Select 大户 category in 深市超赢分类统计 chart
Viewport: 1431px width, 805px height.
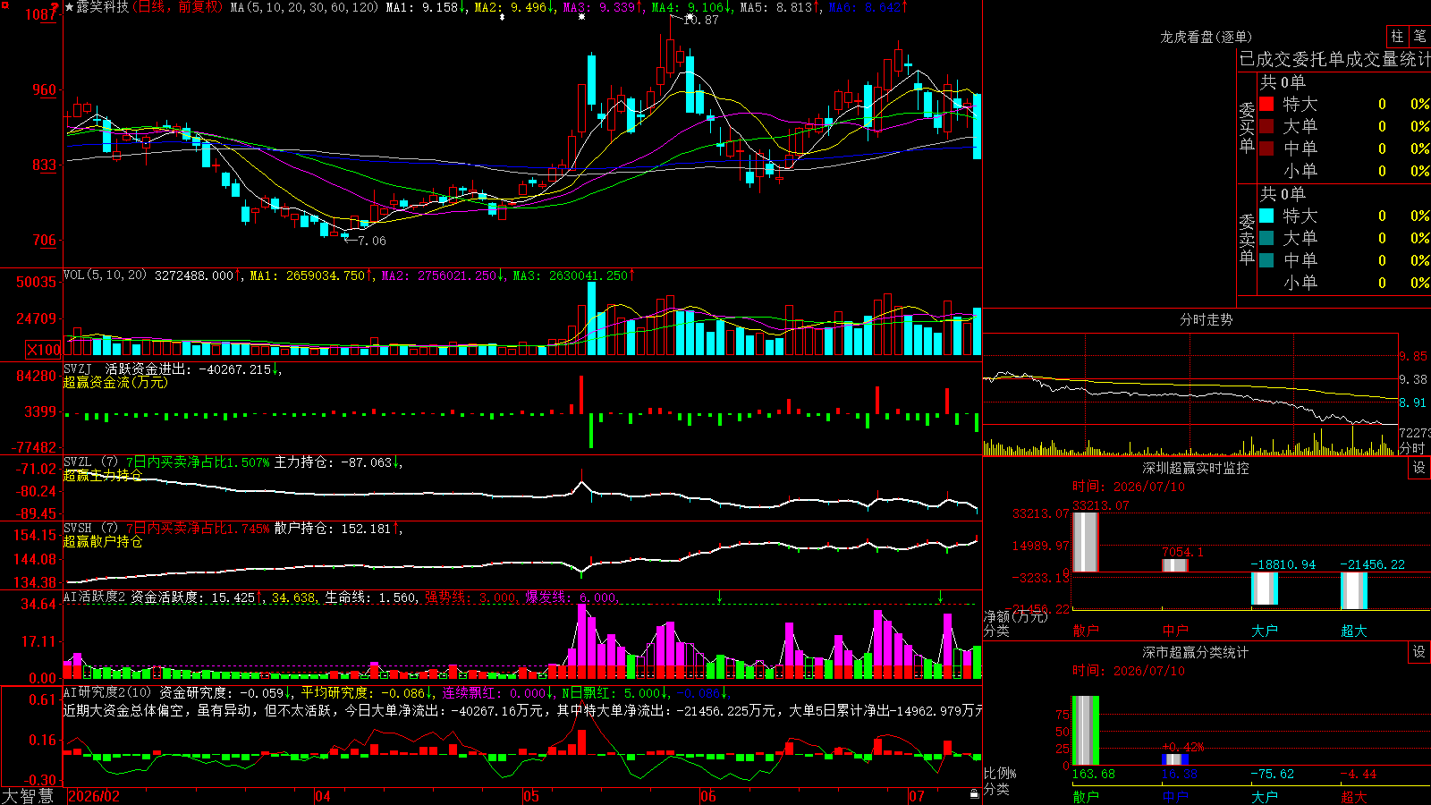1265,797
